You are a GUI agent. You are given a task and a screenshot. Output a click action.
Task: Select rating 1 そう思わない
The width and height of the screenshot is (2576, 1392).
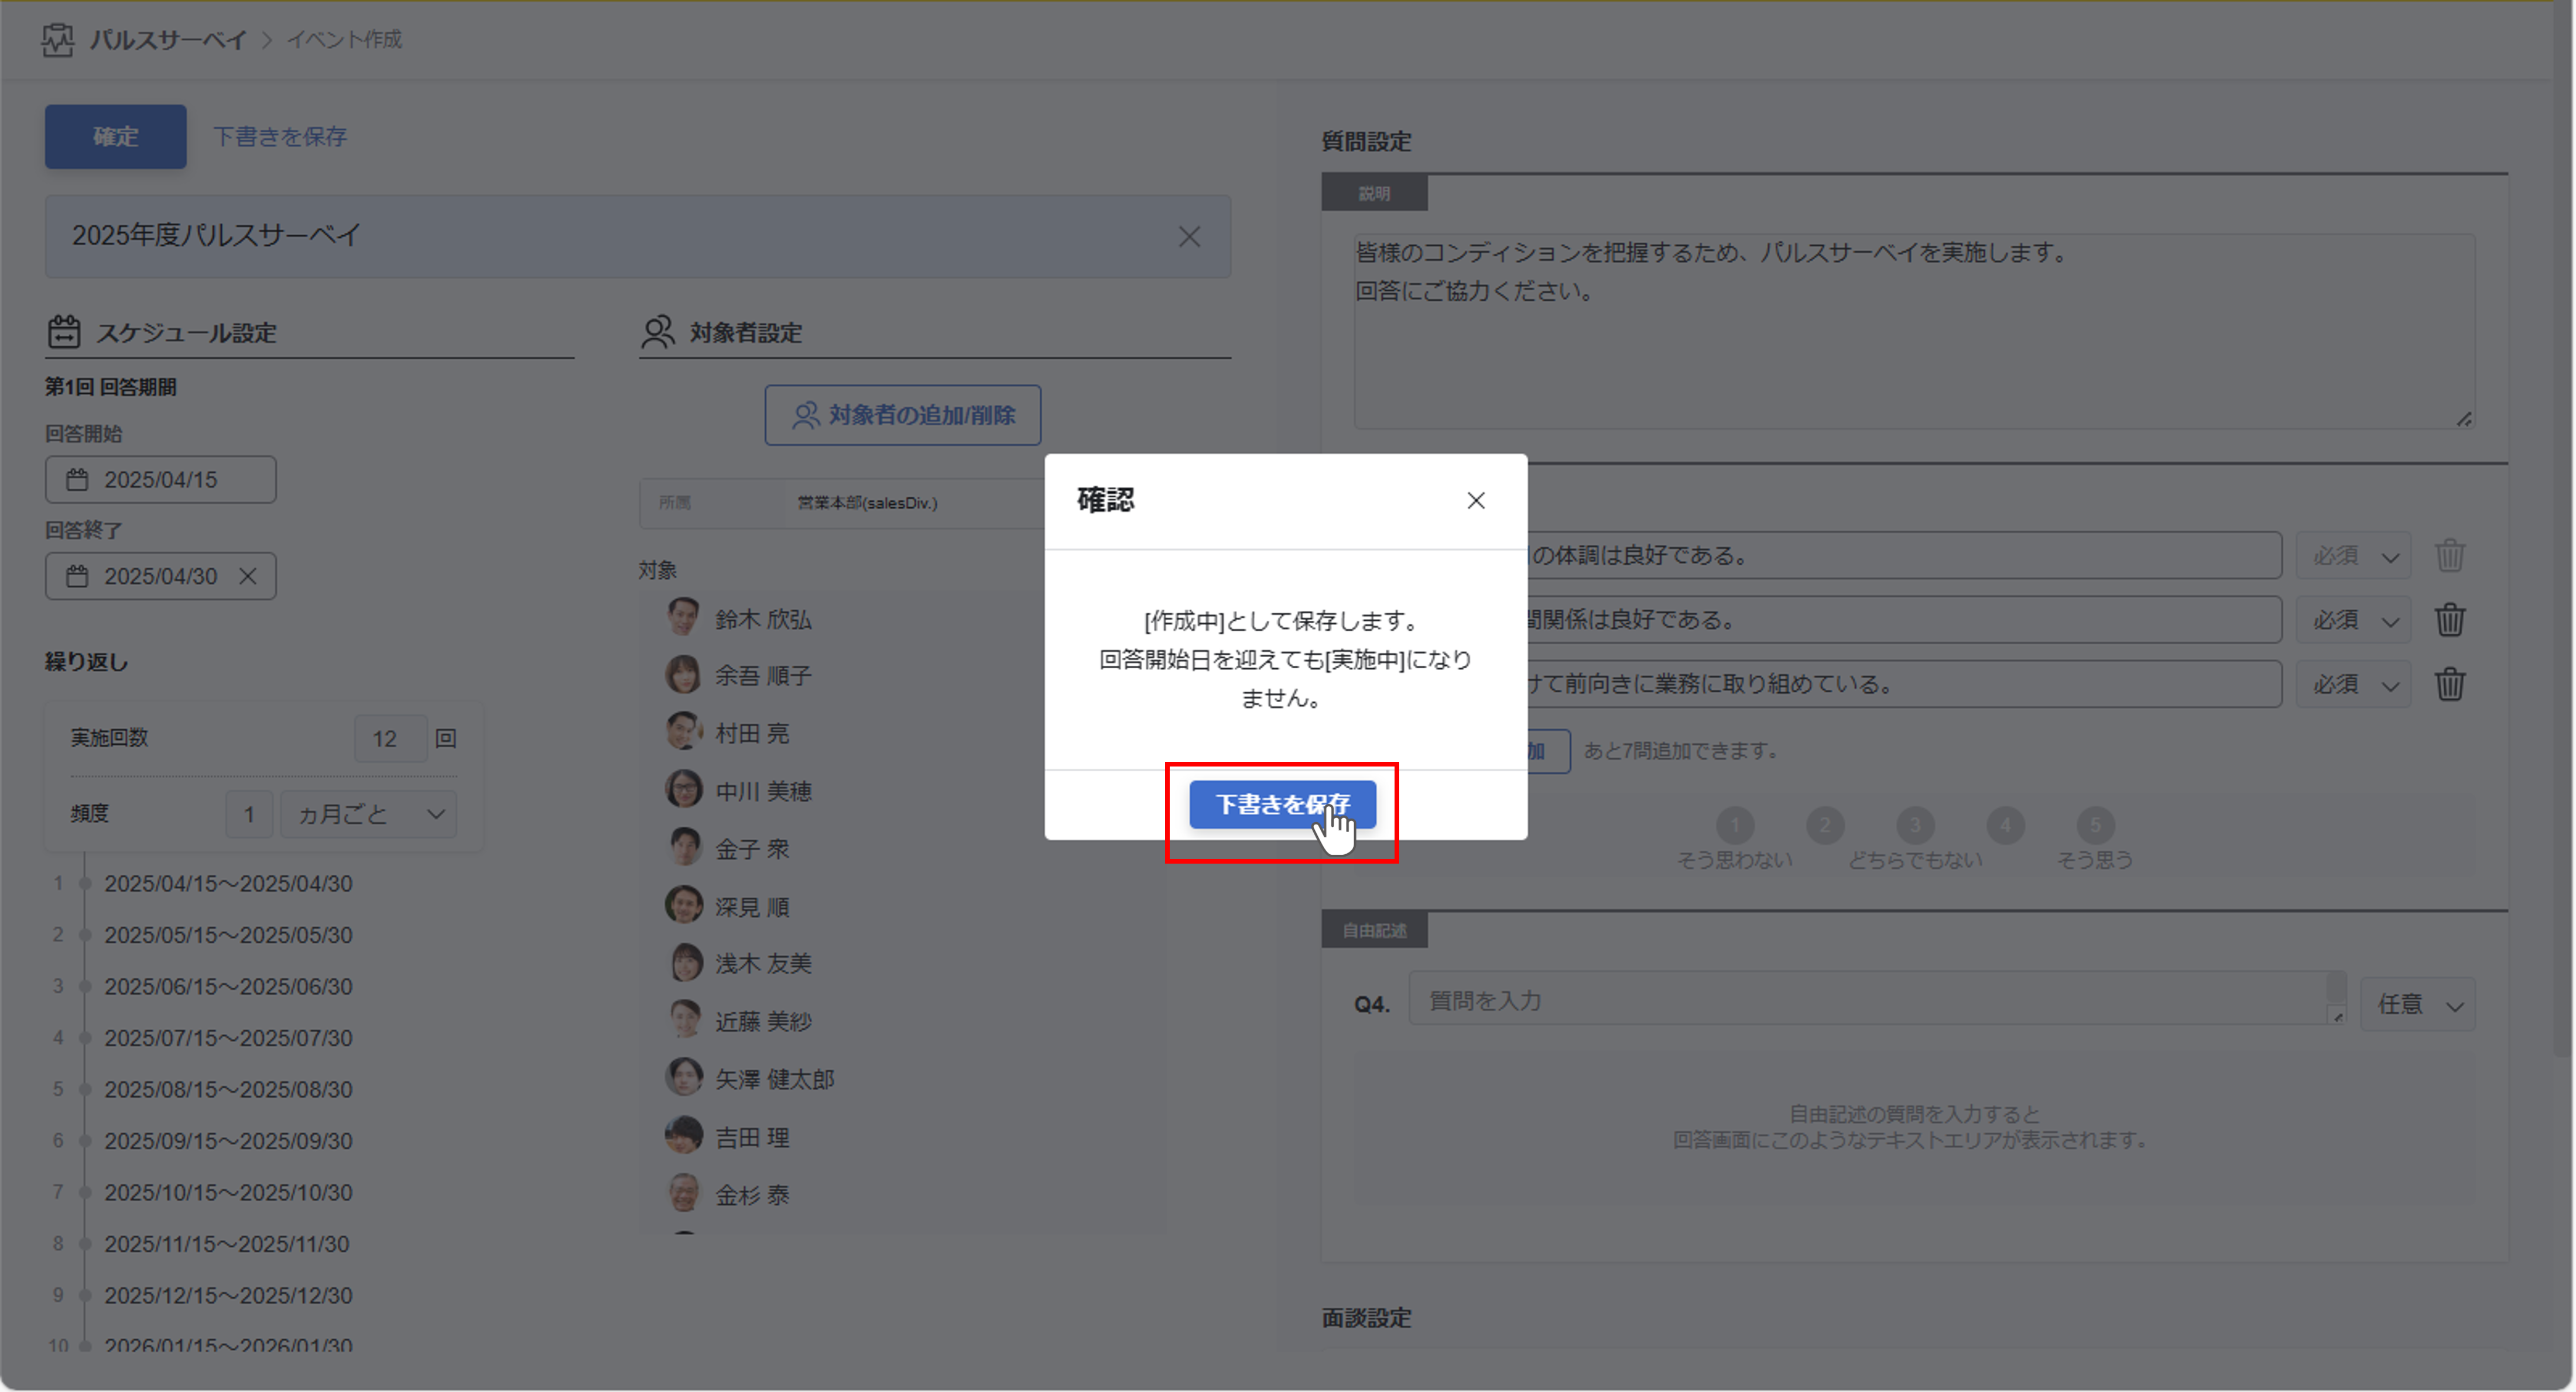click(1735, 826)
